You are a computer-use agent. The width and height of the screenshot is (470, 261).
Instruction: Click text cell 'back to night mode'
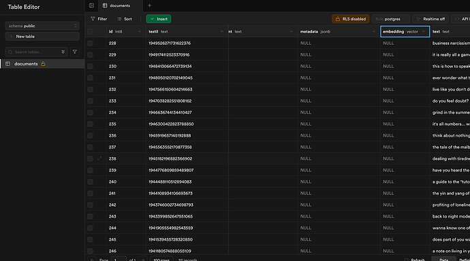coord(451,216)
